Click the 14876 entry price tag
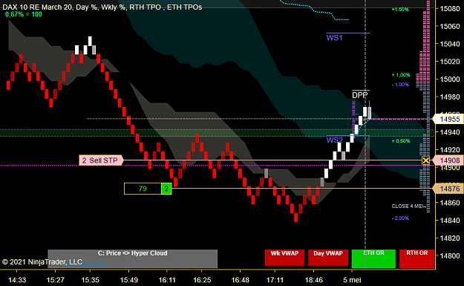464x286 pixels. 449,188
